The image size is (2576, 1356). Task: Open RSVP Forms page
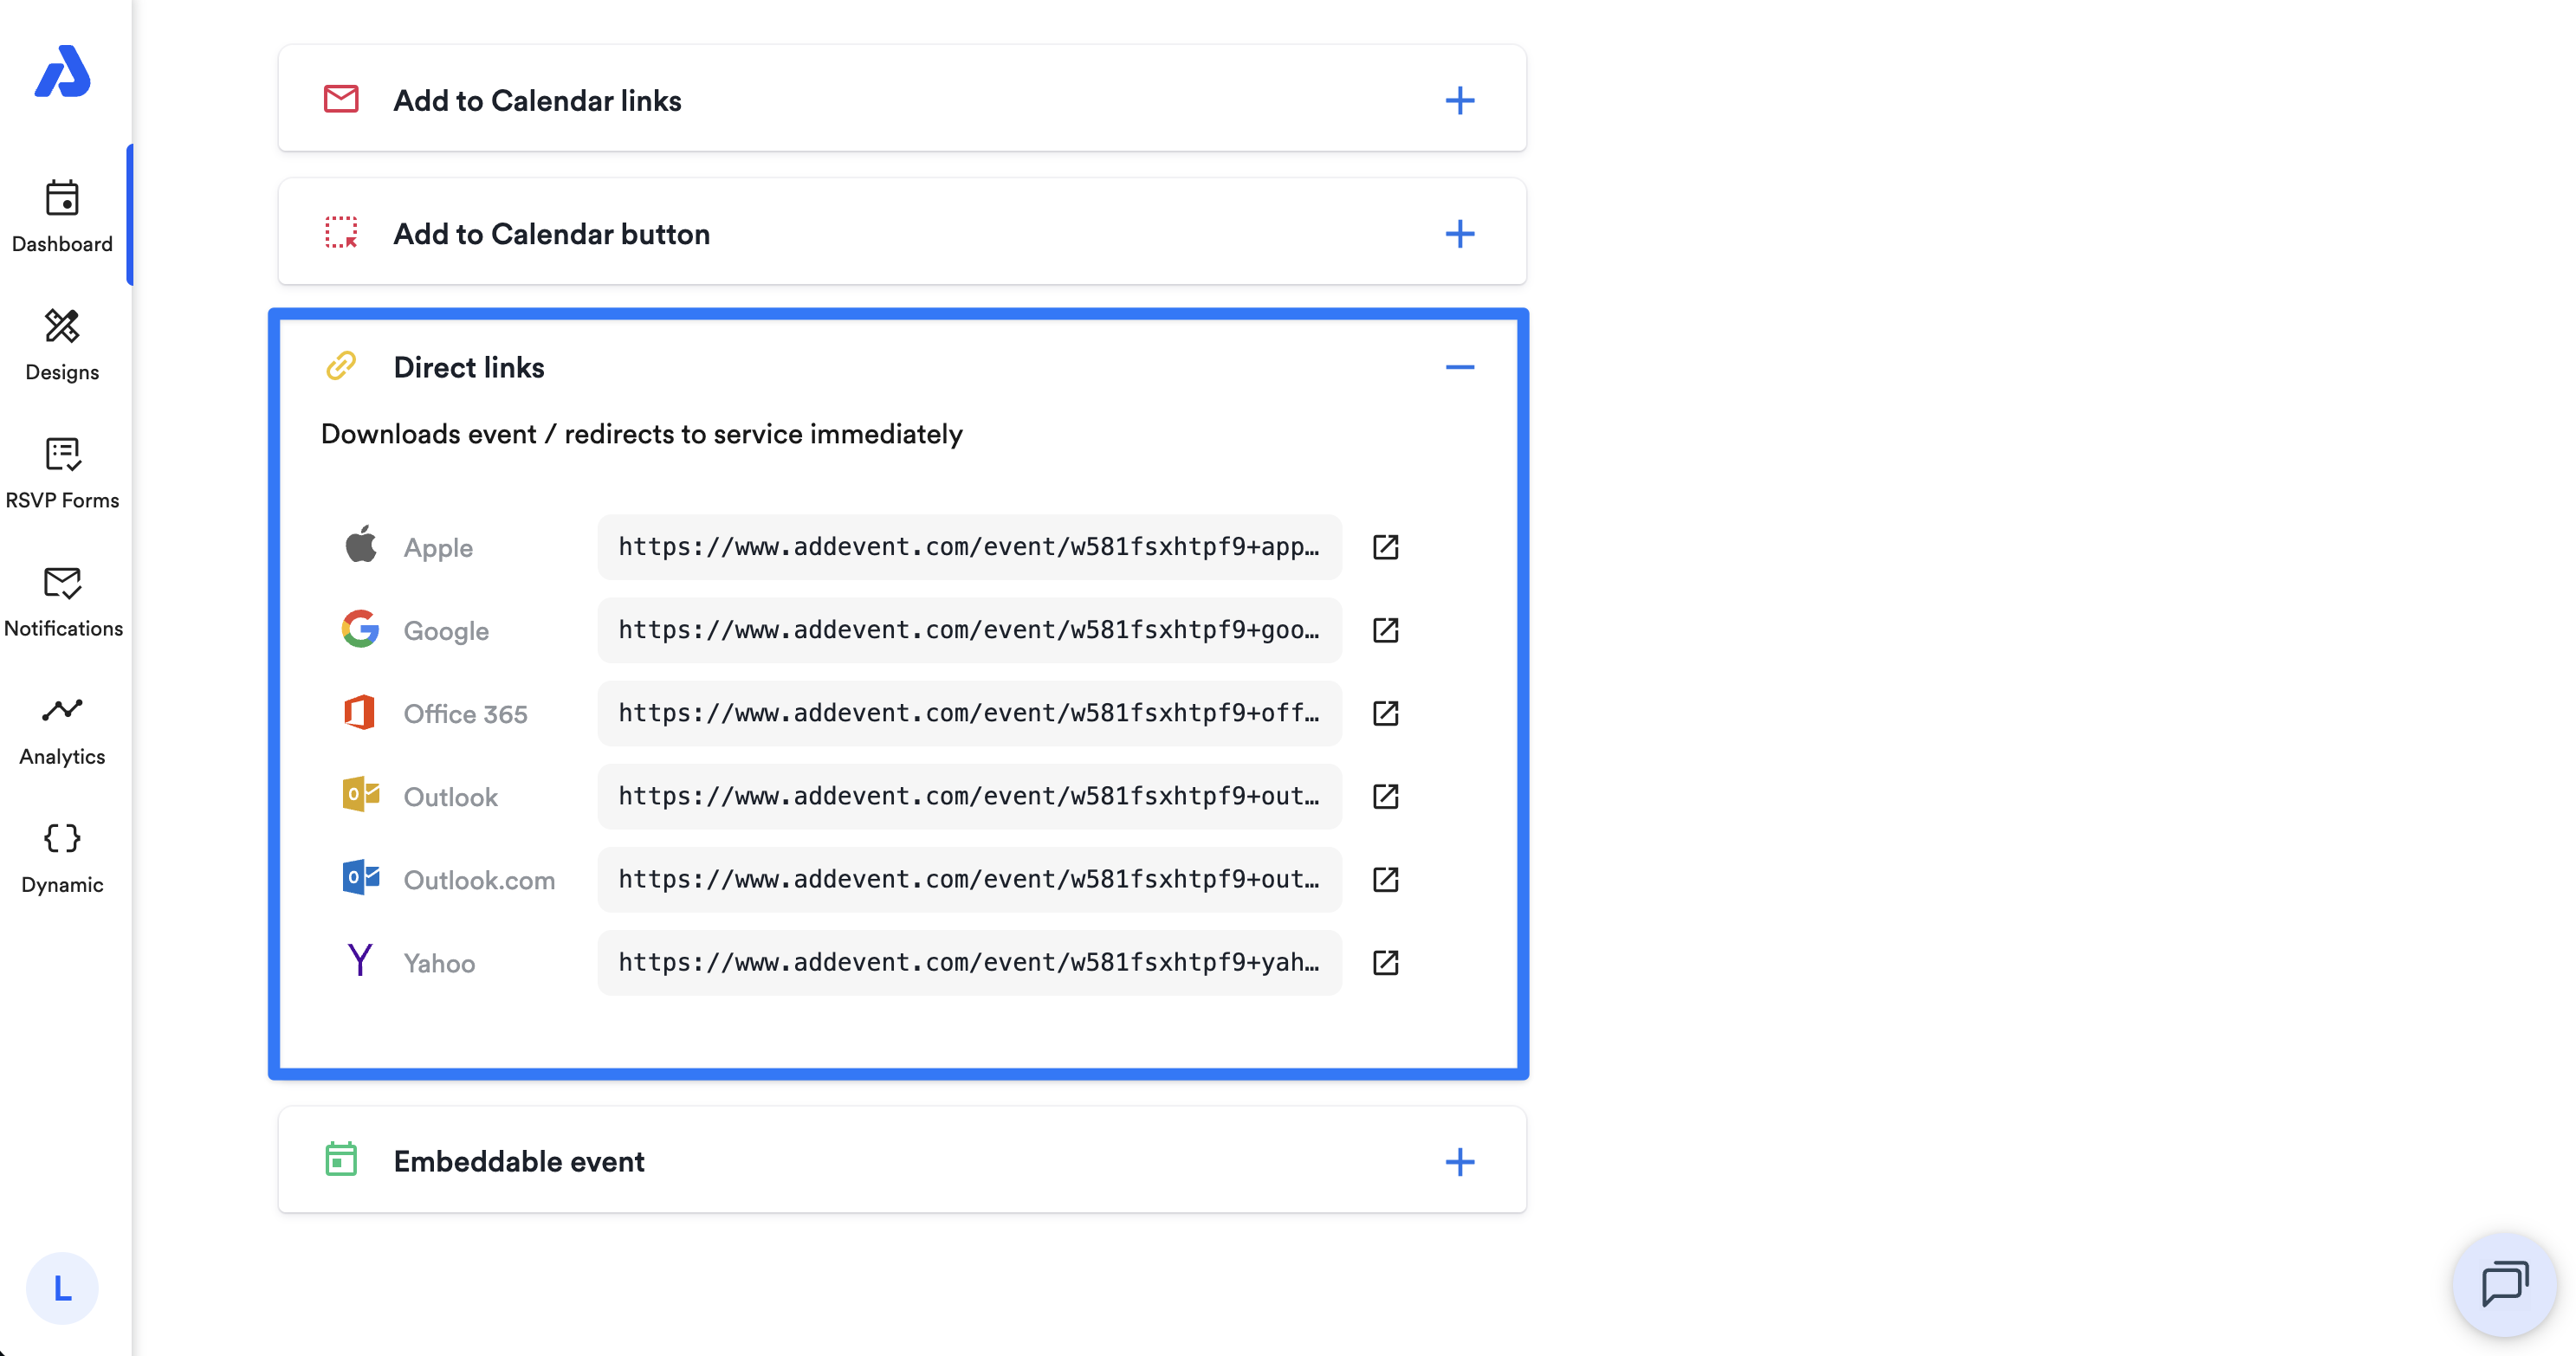pos(62,473)
